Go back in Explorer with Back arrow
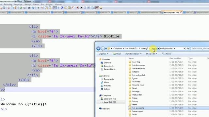This screenshot has width=209, height=117. (x=98, y=49)
